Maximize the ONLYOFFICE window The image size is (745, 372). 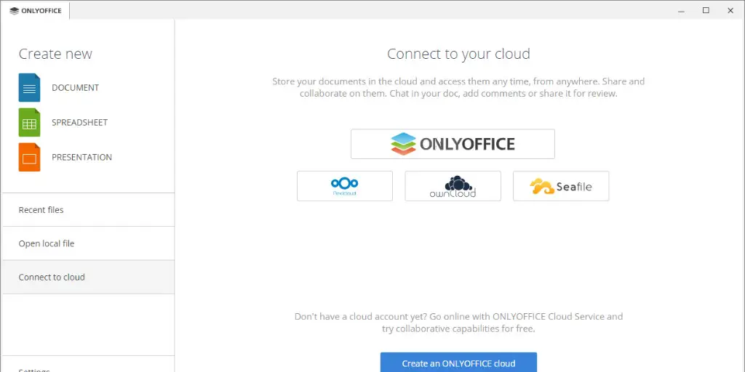(706, 10)
